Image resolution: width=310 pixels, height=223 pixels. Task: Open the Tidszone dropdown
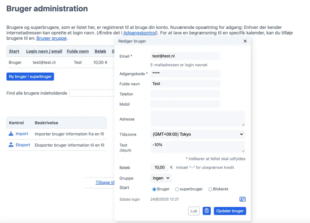click(x=198, y=134)
